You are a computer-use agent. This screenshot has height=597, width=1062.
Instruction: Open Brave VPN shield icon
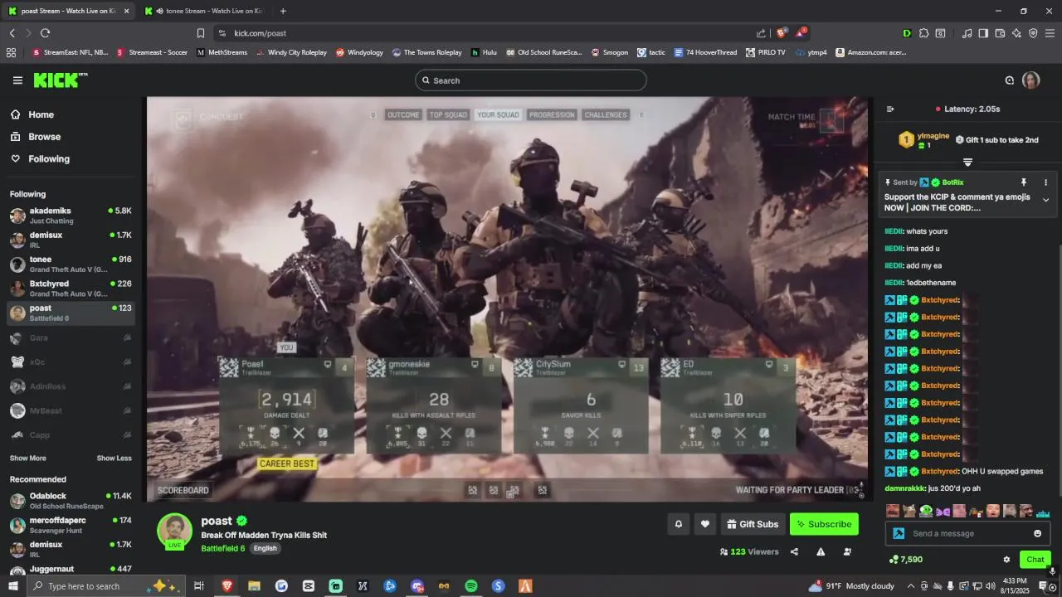[1033, 33]
